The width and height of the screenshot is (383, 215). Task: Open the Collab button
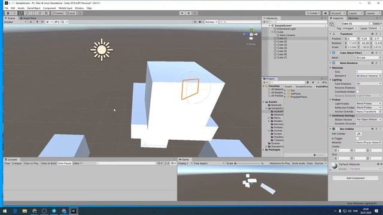tap(313, 13)
